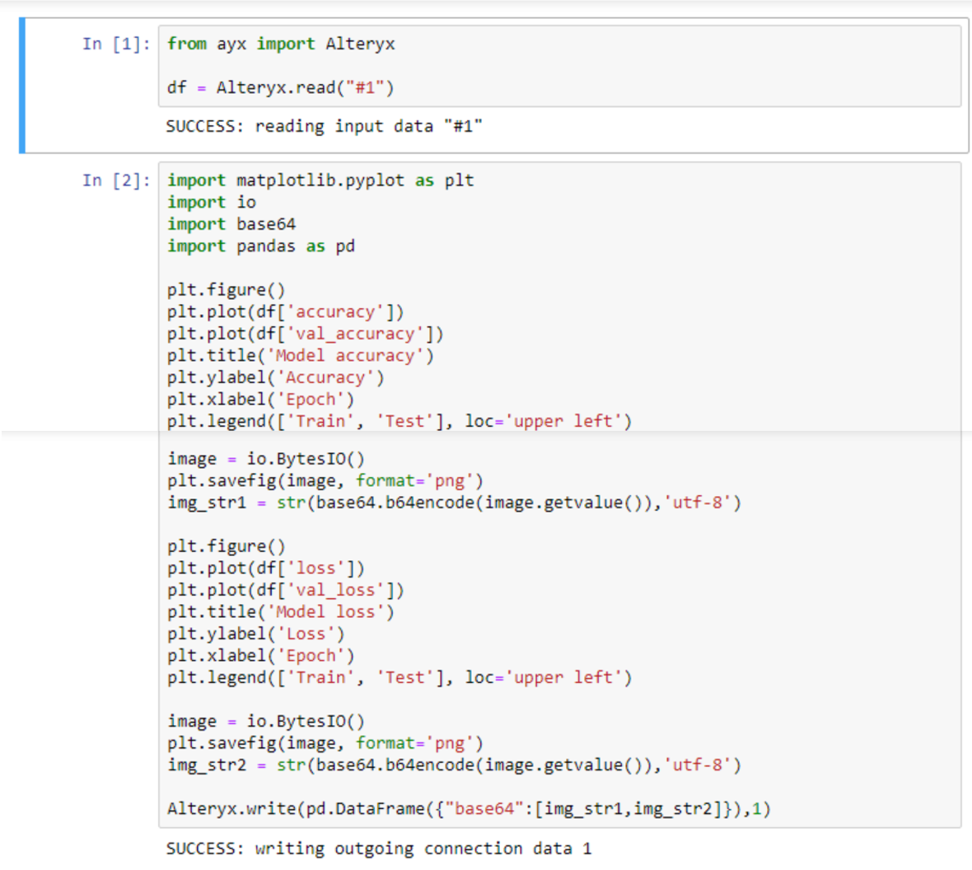Click line df = Alteryx.read("#1")
The image size is (972, 870).
(280, 87)
